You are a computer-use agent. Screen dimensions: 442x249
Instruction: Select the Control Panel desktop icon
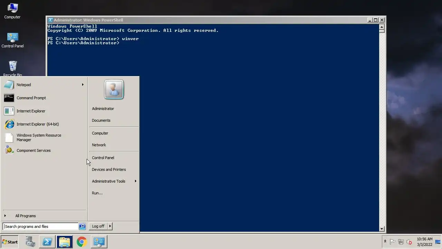12,40
